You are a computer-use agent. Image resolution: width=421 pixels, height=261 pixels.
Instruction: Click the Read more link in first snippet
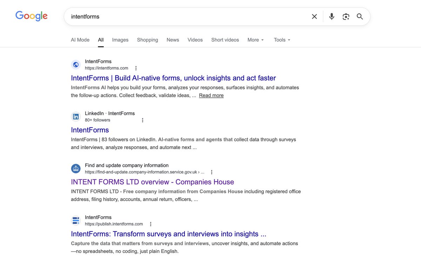[x=211, y=95]
